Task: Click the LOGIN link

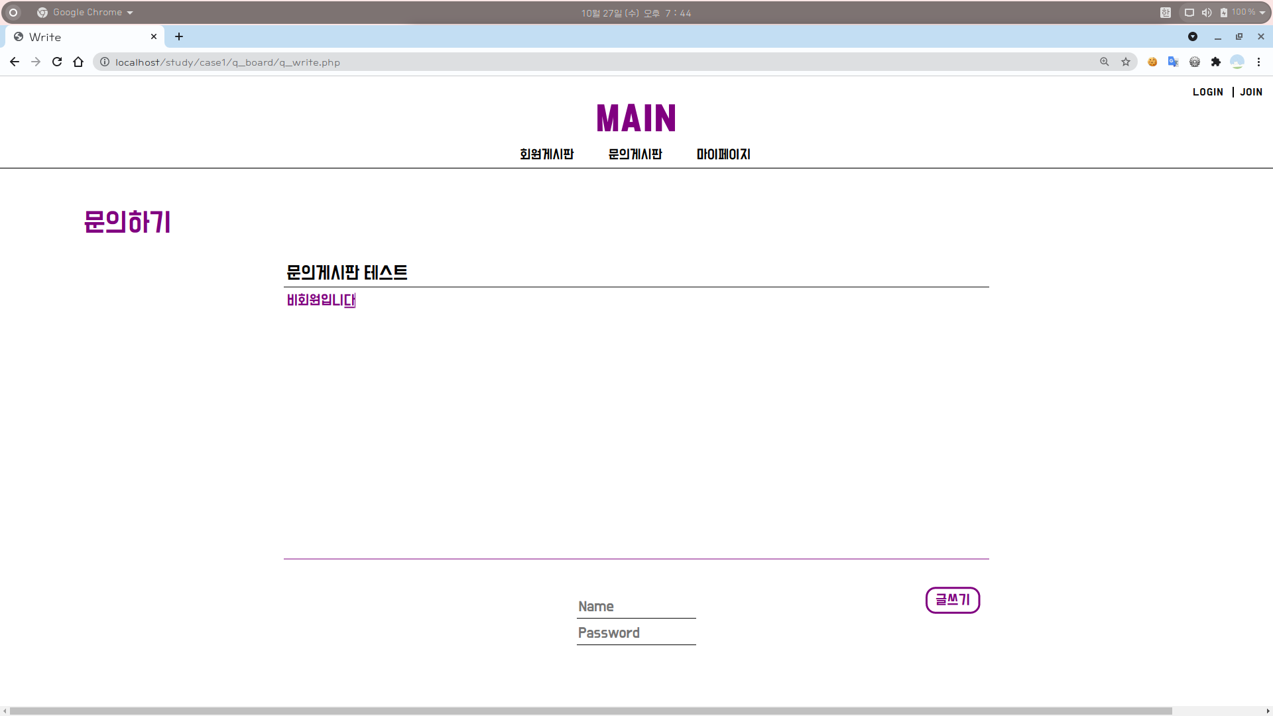Action: (x=1207, y=92)
